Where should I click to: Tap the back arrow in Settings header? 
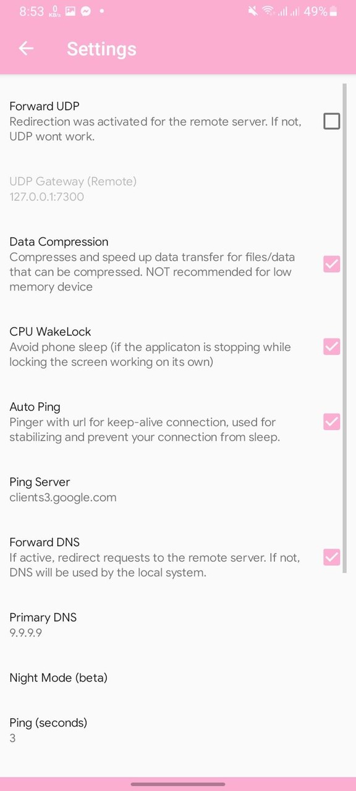pyautogui.click(x=26, y=48)
